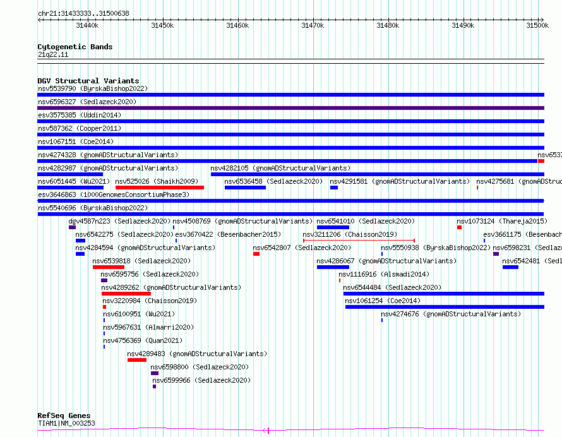
Task: Click the nsv525026 (Shaikh2009) red variant bar
Action: [x=160, y=188]
